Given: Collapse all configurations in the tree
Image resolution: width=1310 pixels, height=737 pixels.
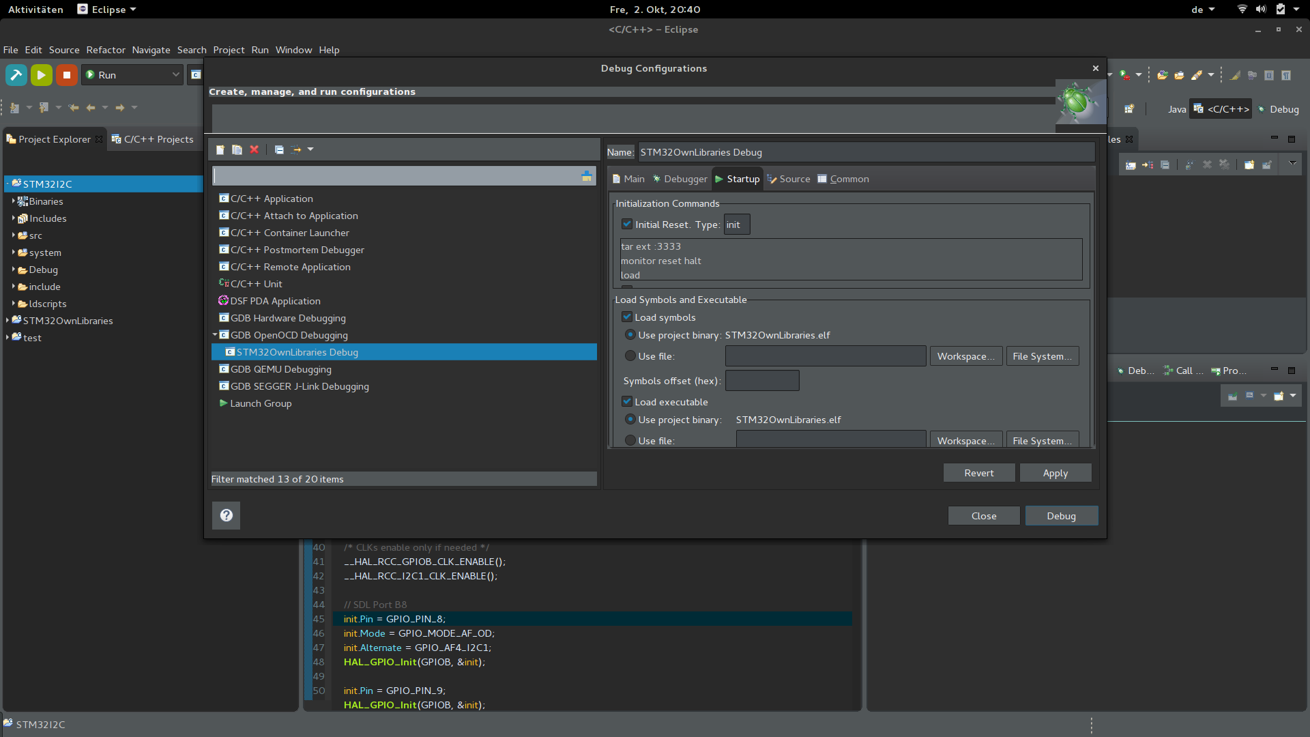Looking at the screenshot, I should [279, 149].
